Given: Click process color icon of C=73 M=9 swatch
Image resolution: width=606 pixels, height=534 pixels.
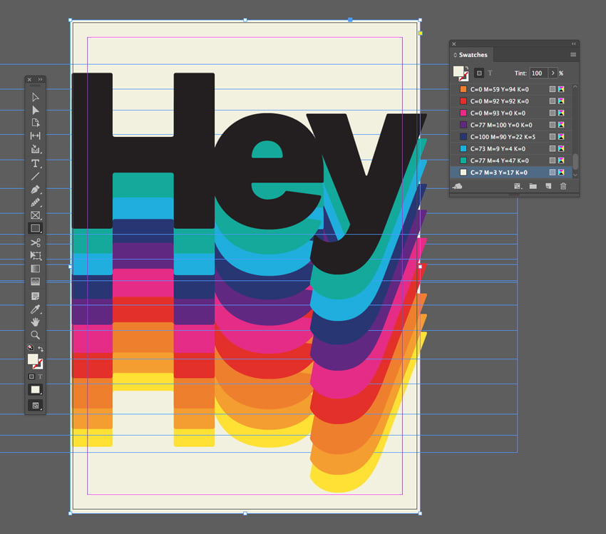Looking at the screenshot, I should (553, 149).
